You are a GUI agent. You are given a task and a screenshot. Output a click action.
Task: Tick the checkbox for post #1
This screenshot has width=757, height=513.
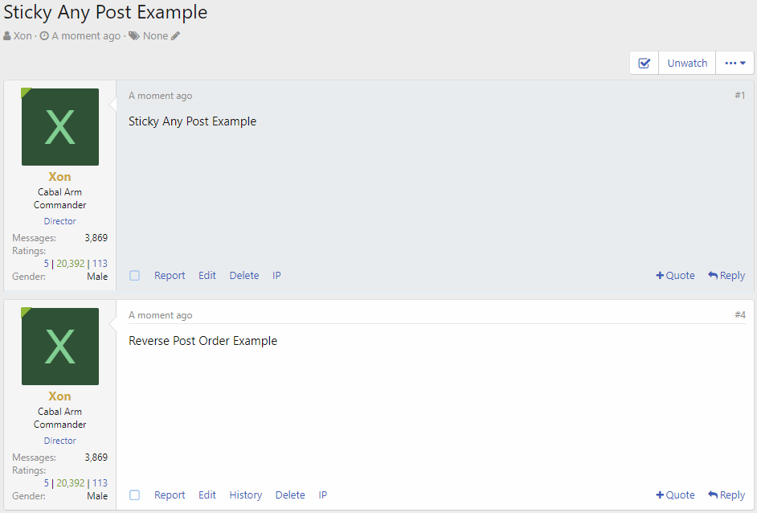pyautogui.click(x=135, y=276)
